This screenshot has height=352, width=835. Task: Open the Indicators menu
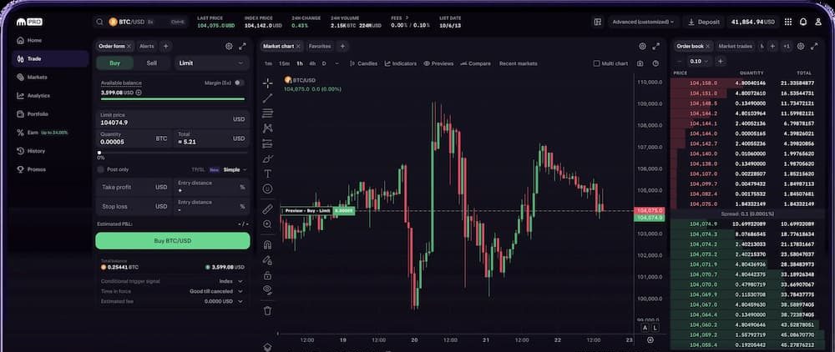pyautogui.click(x=401, y=63)
